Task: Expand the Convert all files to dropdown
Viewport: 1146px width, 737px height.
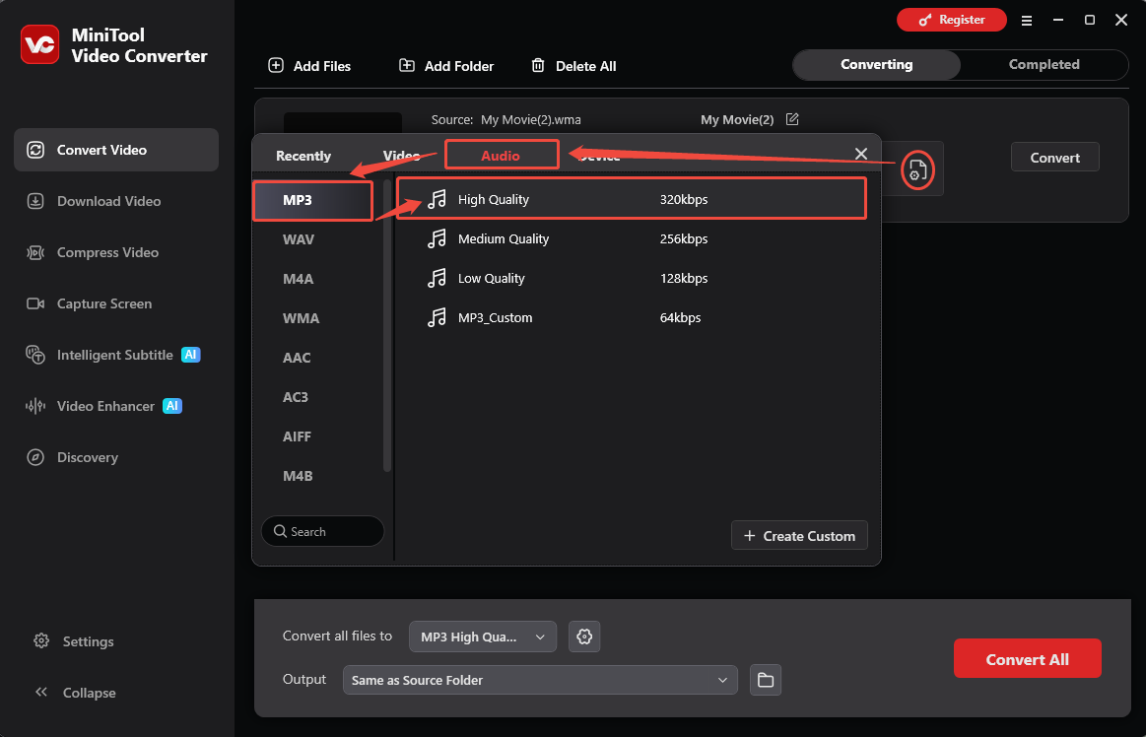Action: tap(483, 636)
